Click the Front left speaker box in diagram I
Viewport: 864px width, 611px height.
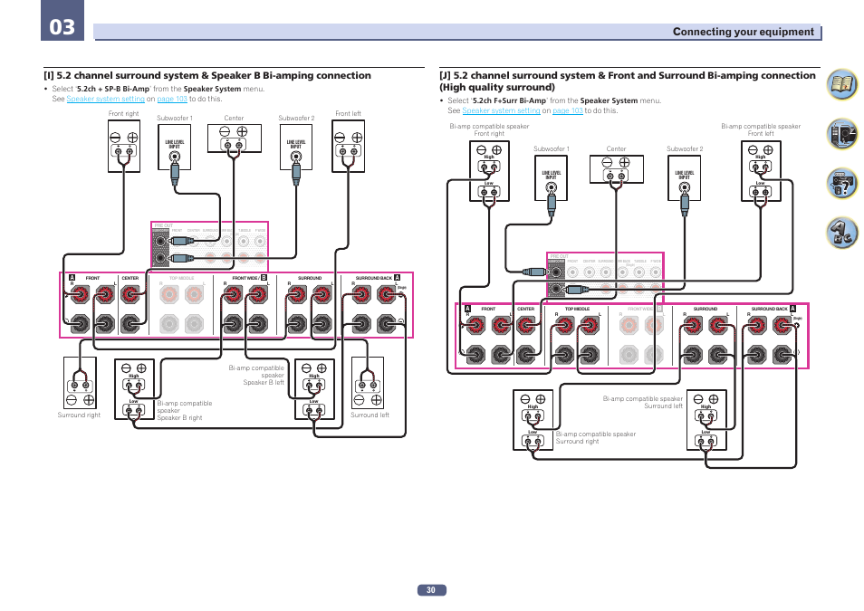pos(349,147)
